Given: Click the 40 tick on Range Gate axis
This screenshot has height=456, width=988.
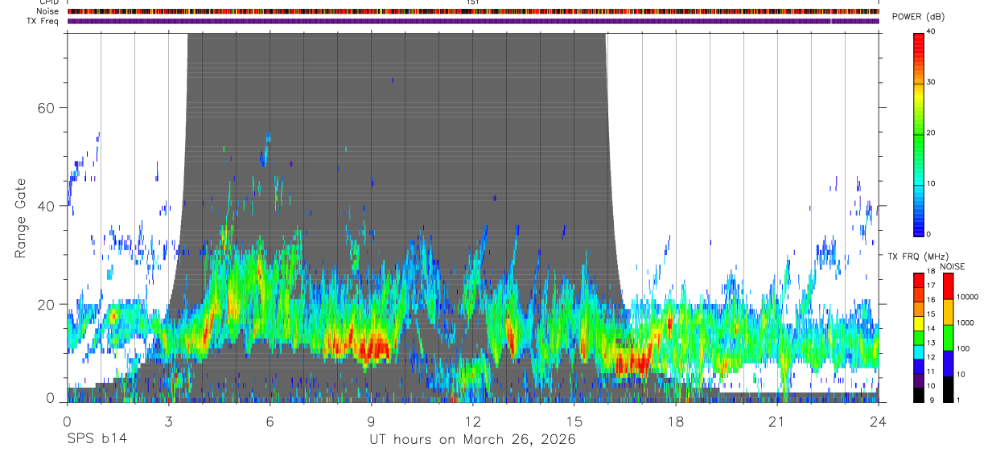Looking at the screenshot, I should click(47, 206).
